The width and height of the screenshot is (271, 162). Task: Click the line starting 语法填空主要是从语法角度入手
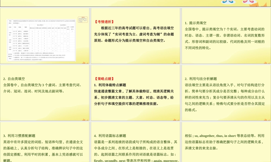click(x=225, y=85)
